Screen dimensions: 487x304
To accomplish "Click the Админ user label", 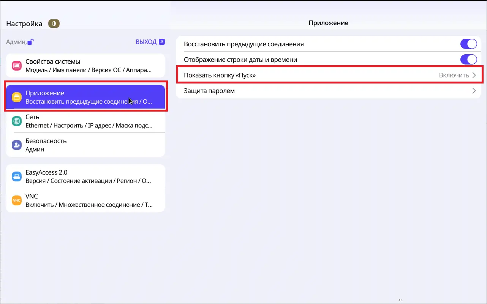I will point(16,42).
